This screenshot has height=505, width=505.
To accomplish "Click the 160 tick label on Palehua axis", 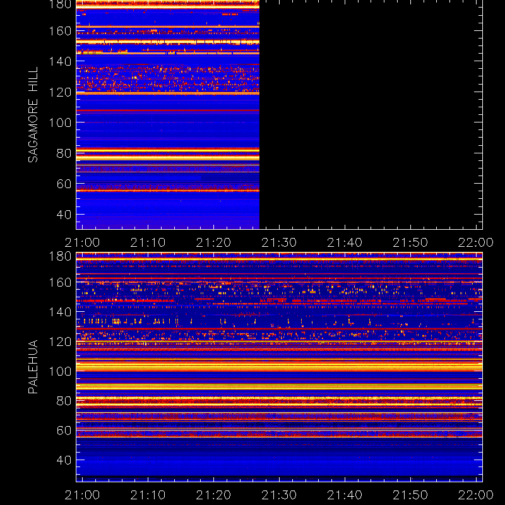I will pyautogui.click(x=60, y=282).
